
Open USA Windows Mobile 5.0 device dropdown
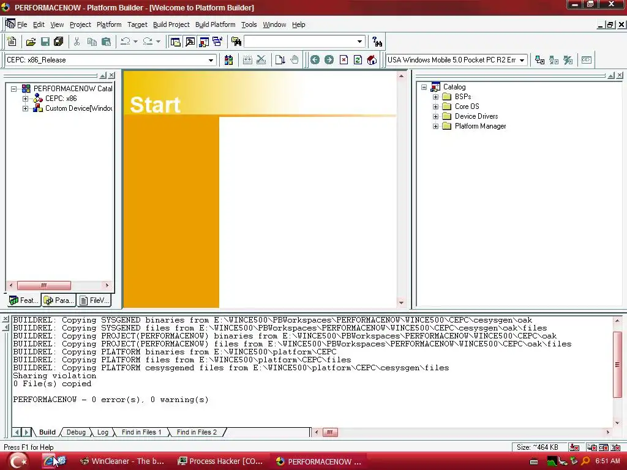point(522,61)
